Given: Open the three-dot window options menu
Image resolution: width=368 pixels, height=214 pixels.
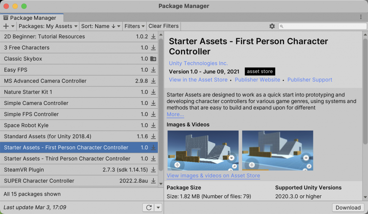Looking at the screenshot, I should (x=361, y=17).
